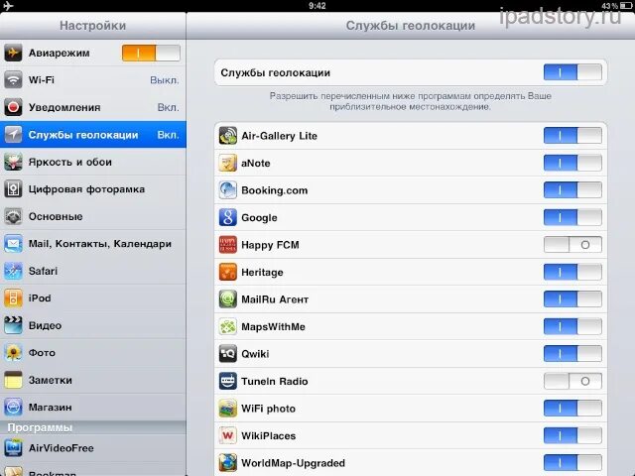The image size is (635, 476).
Task: Toggle location access for aNote
Action: click(572, 163)
